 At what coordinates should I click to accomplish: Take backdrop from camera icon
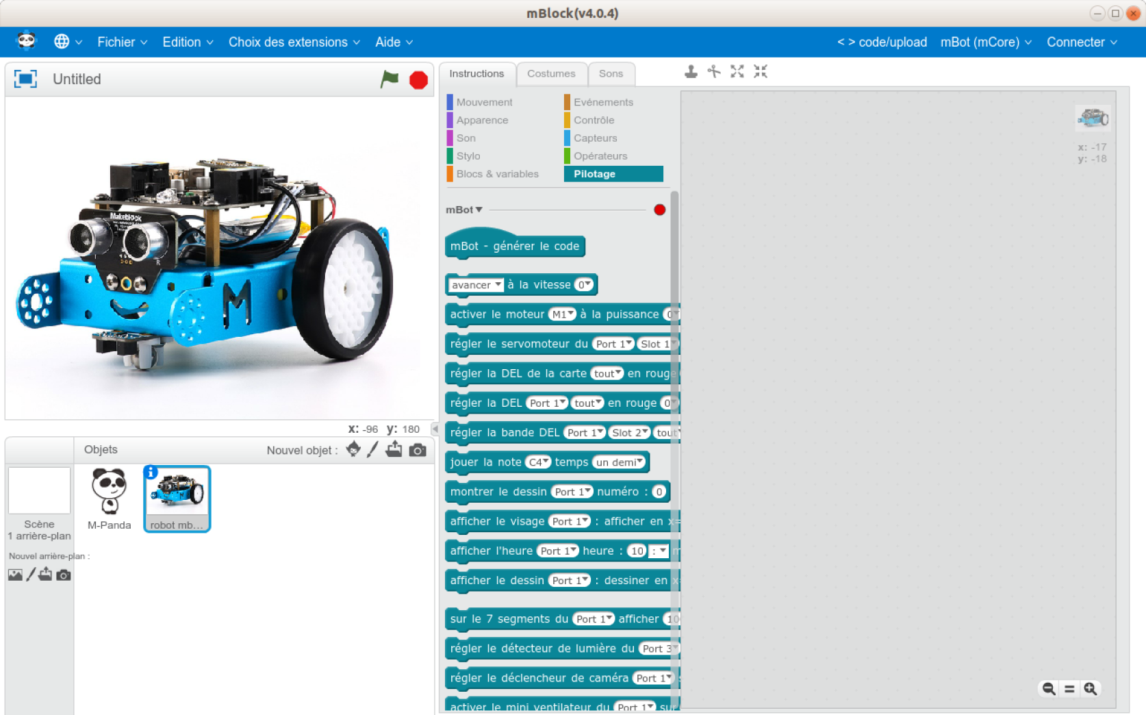pos(64,575)
